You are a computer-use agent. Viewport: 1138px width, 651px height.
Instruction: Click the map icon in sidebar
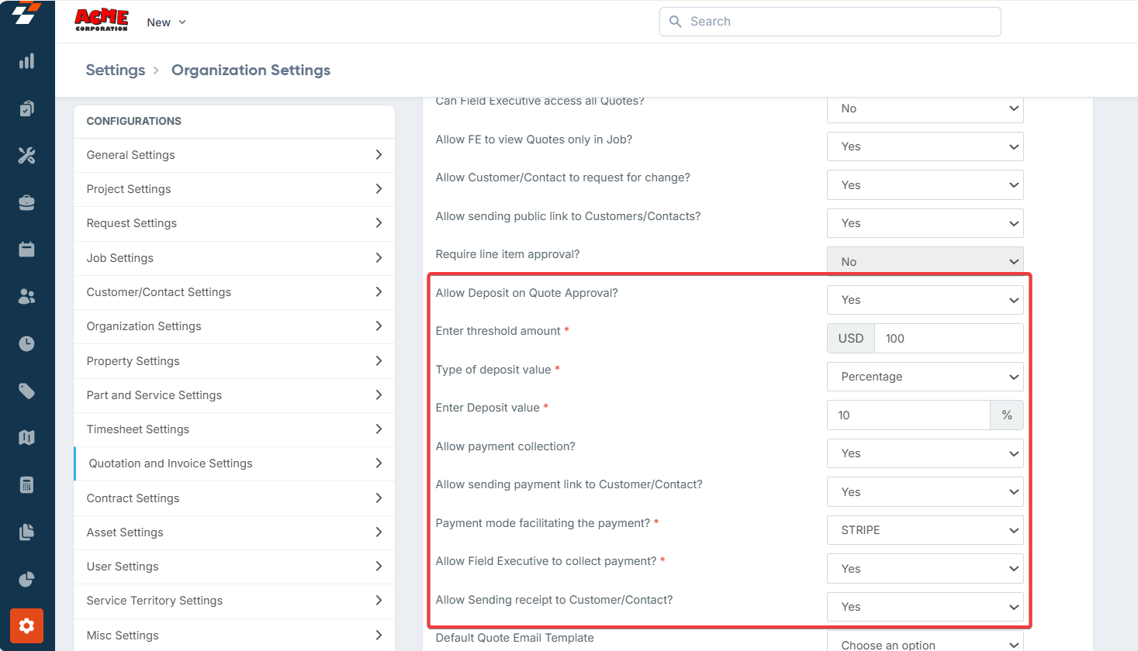(27, 438)
